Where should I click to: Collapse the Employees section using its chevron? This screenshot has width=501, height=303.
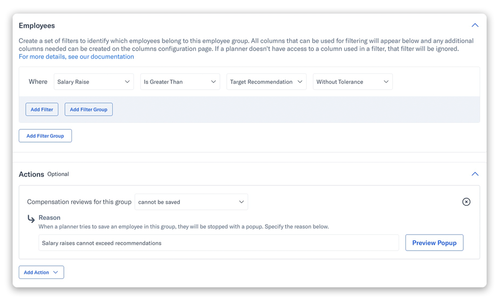coord(475,25)
